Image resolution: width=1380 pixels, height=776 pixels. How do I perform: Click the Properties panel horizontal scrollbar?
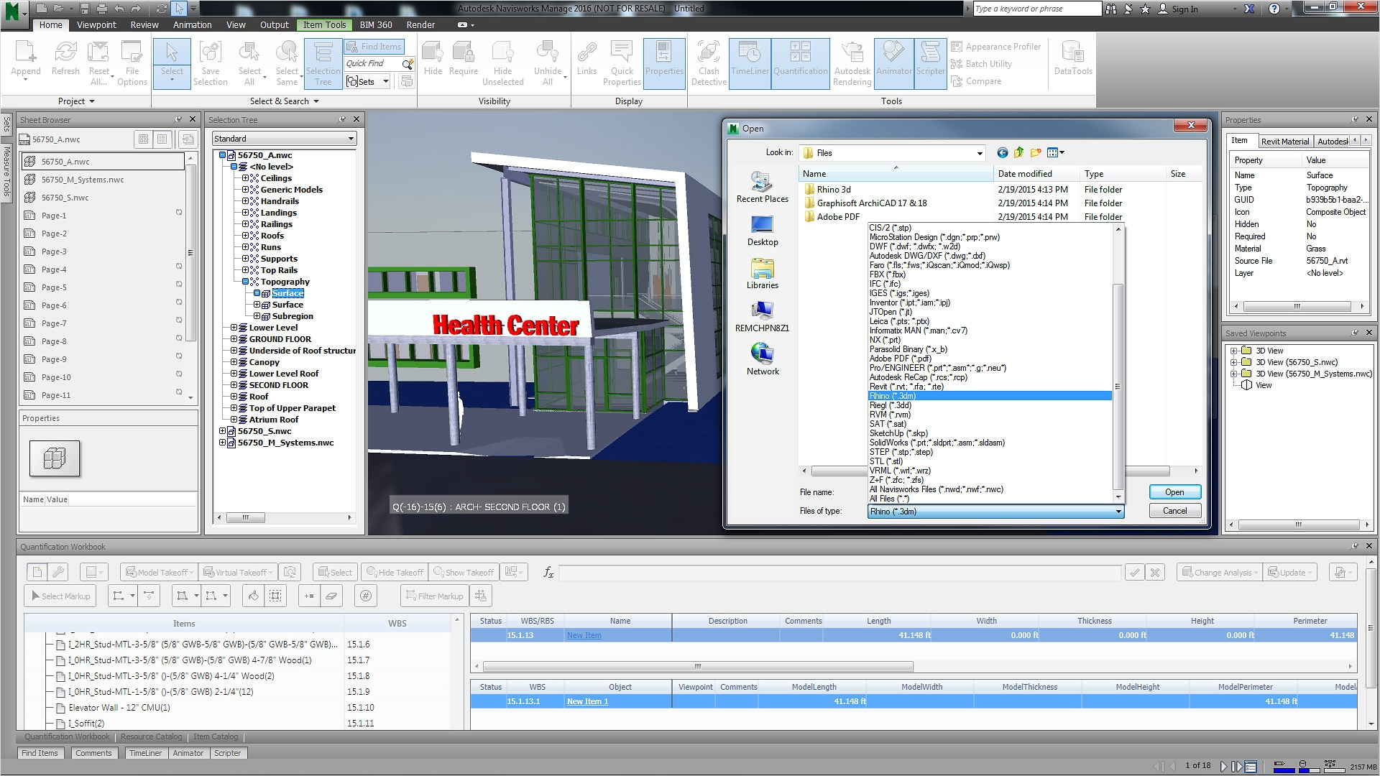pos(1297,306)
